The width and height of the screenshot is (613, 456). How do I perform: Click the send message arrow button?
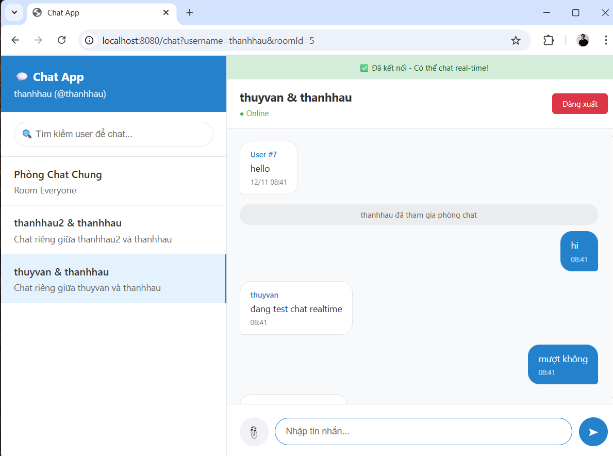593,432
